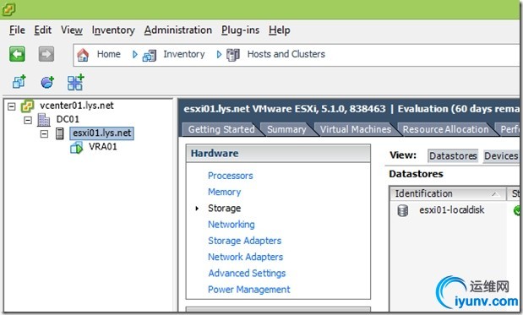Click the Inventory icon in breadcrumb

coord(149,55)
